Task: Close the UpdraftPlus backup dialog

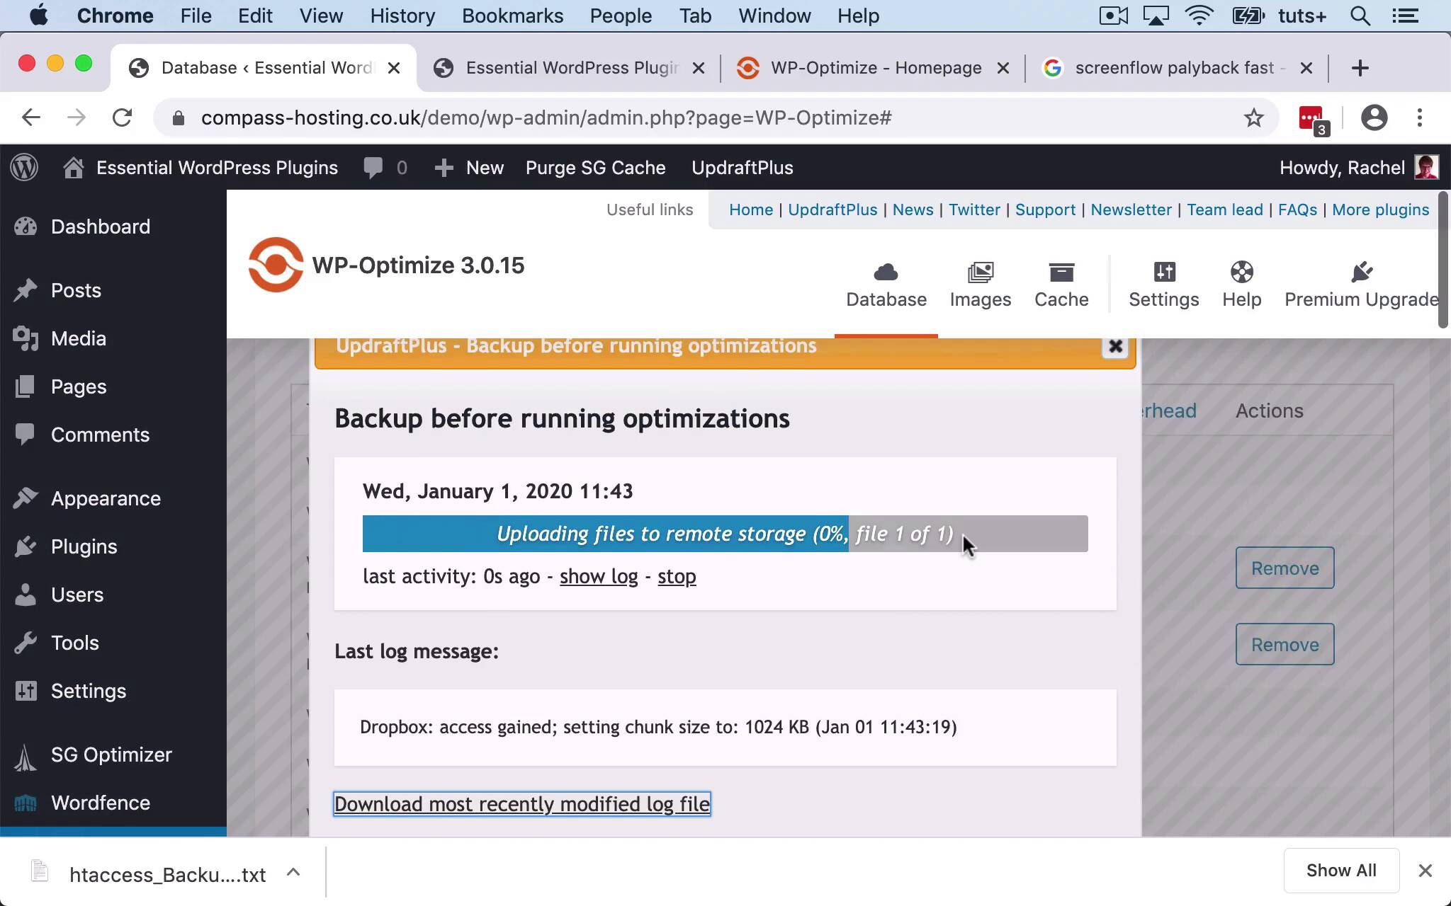Action: click(1115, 346)
